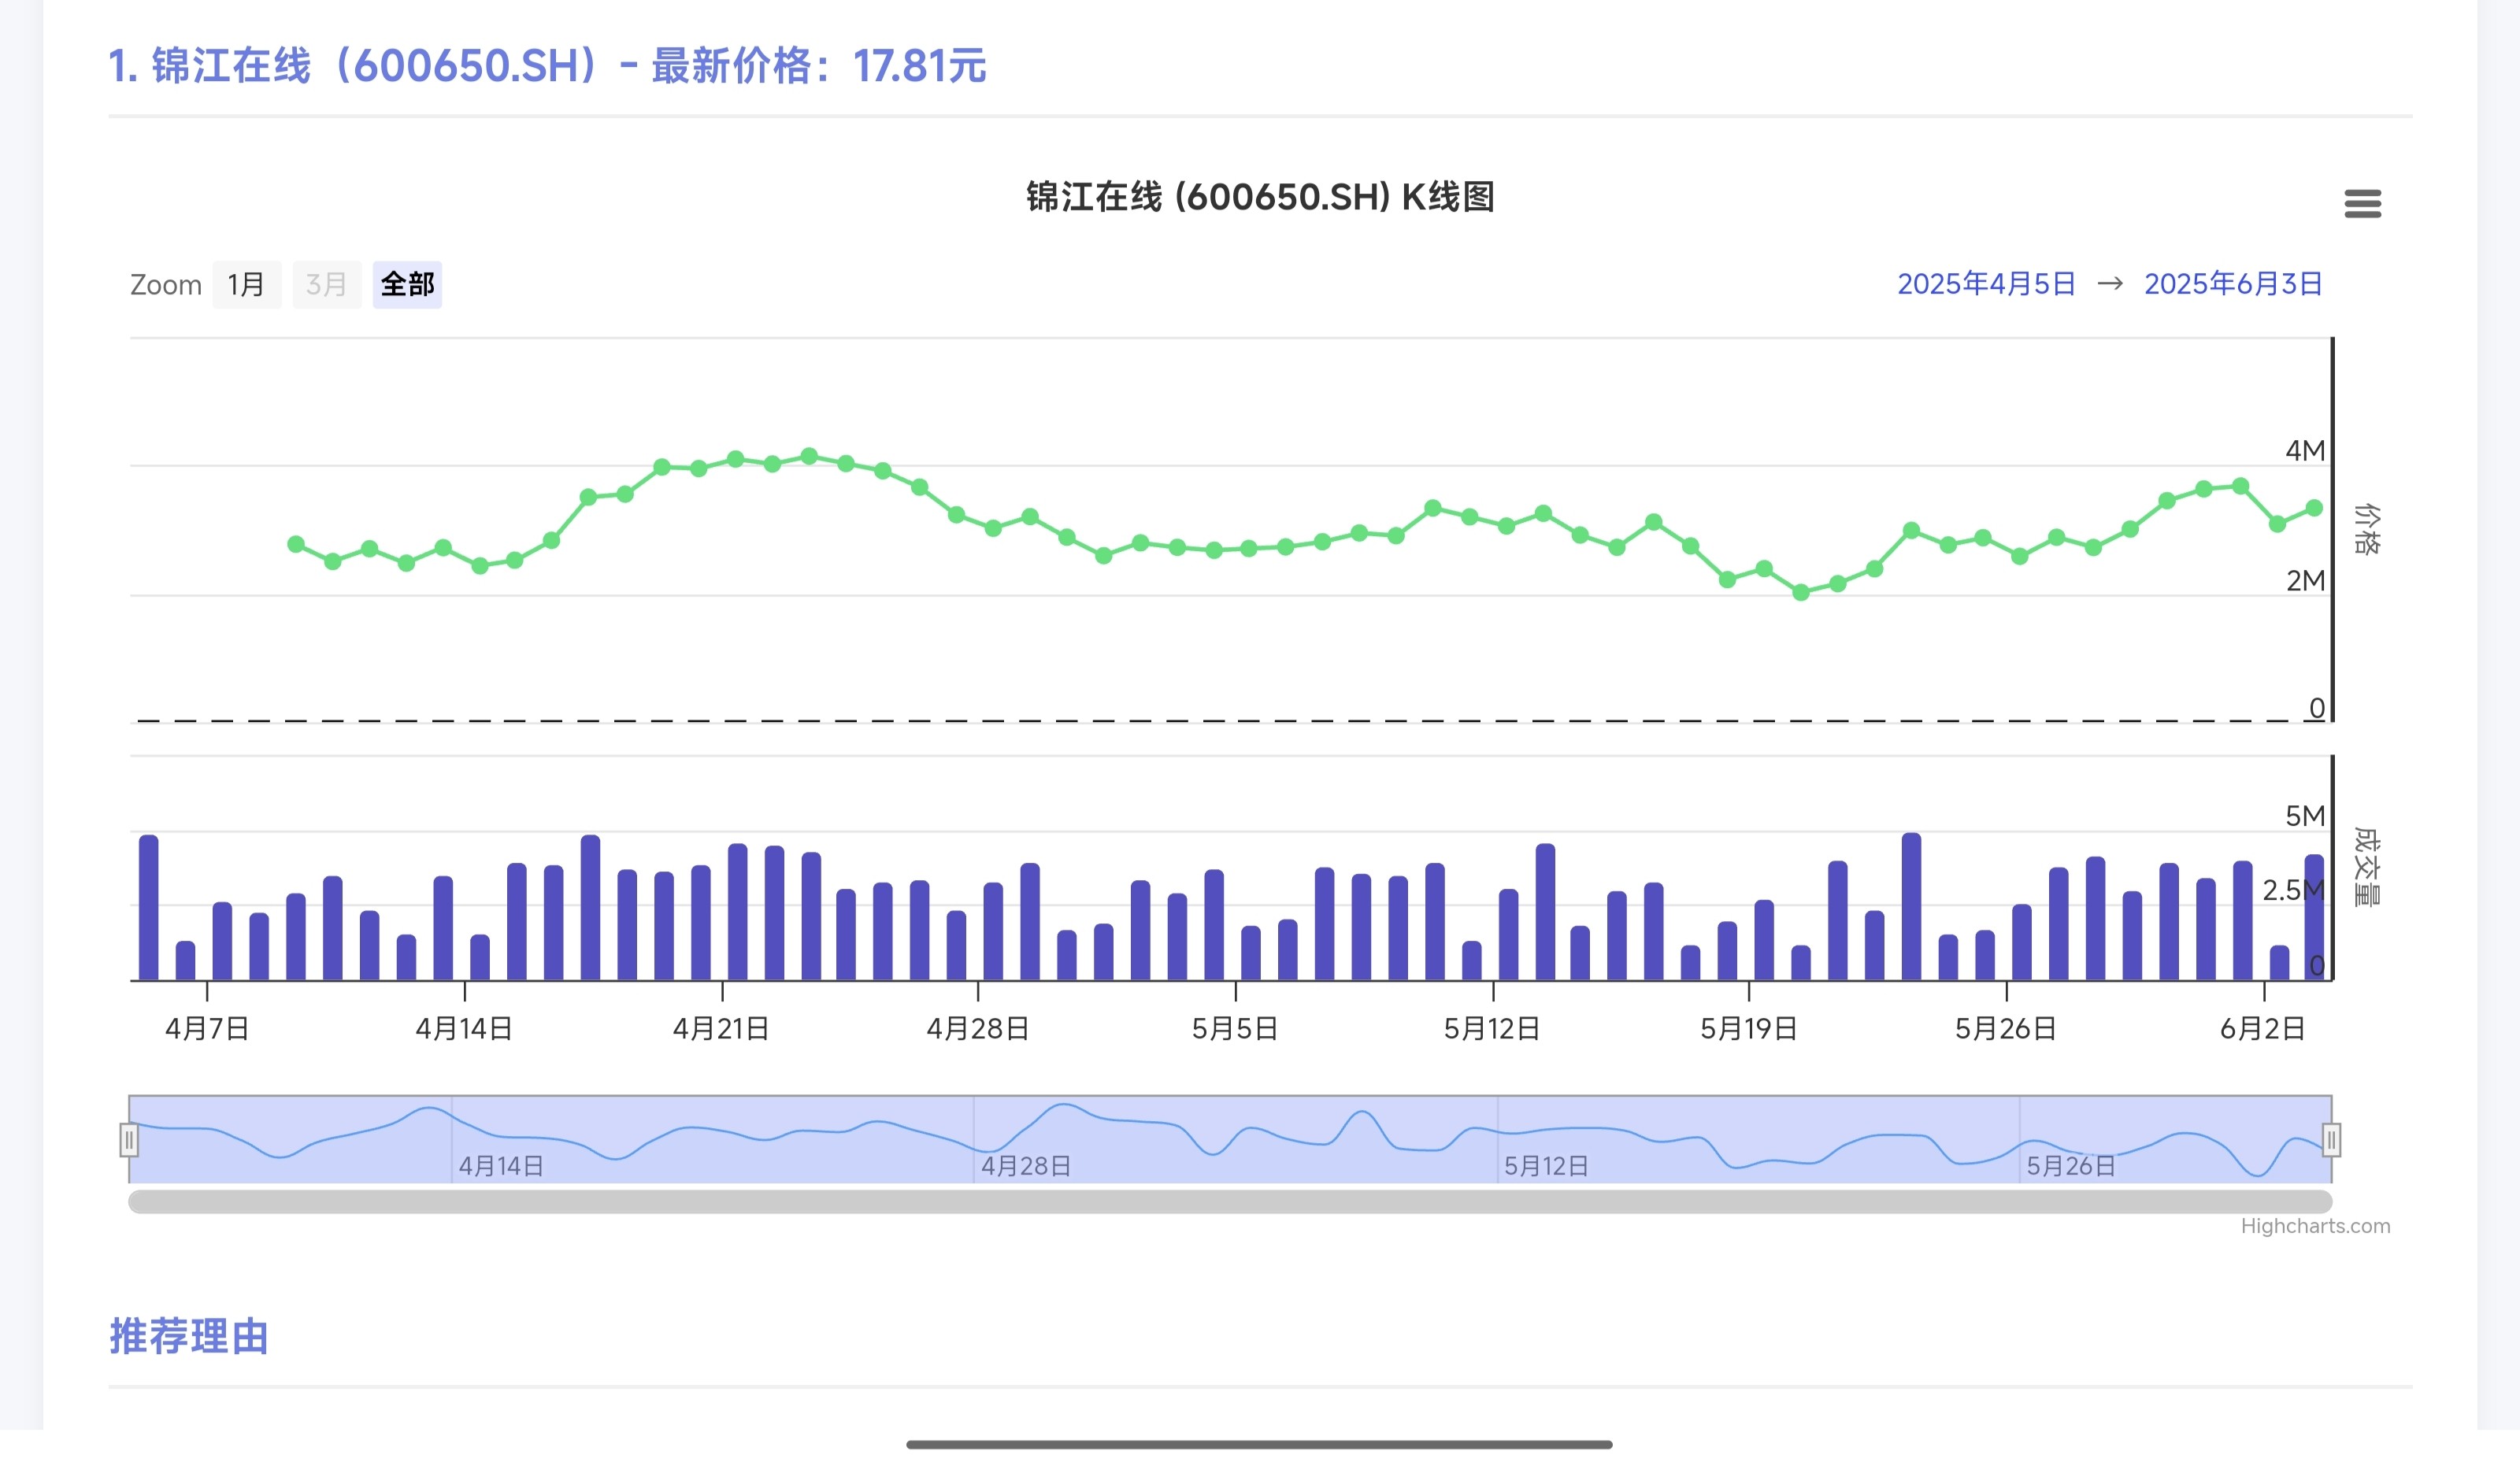This screenshot has width=2520, height=1462.
Task: Click the 4M price axis label
Action: pyautogui.click(x=2305, y=451)
